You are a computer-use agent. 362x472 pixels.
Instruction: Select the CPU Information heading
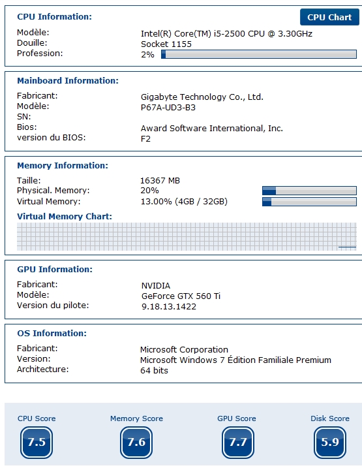[x=54, y=16]
